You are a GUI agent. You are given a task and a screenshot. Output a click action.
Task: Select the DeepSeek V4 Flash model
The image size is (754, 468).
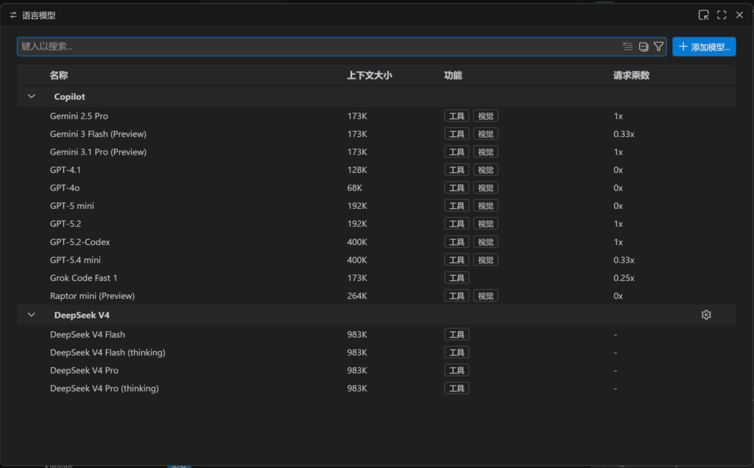click(88, 334)
